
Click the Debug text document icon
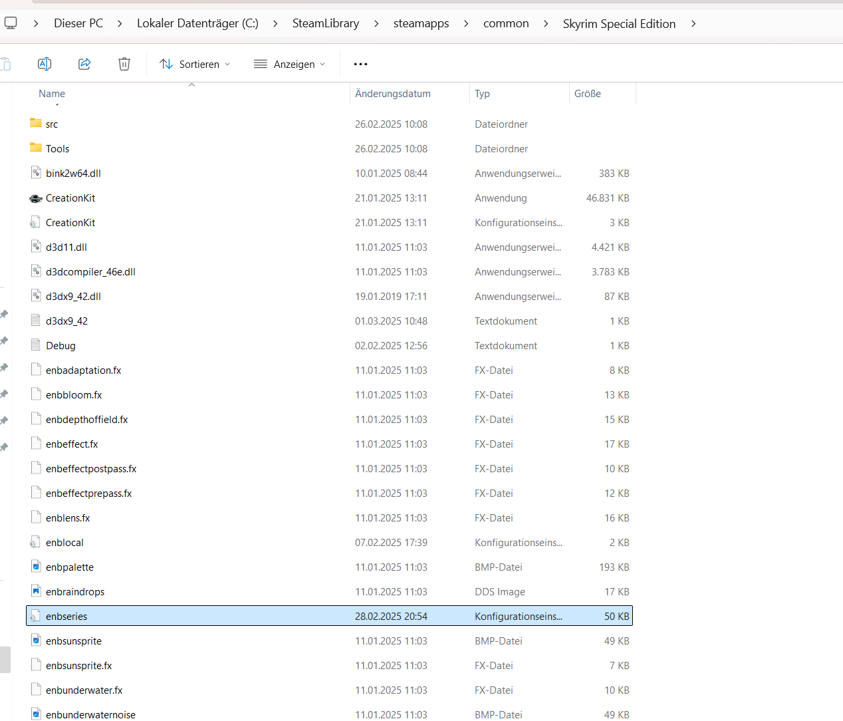(36, 345)
